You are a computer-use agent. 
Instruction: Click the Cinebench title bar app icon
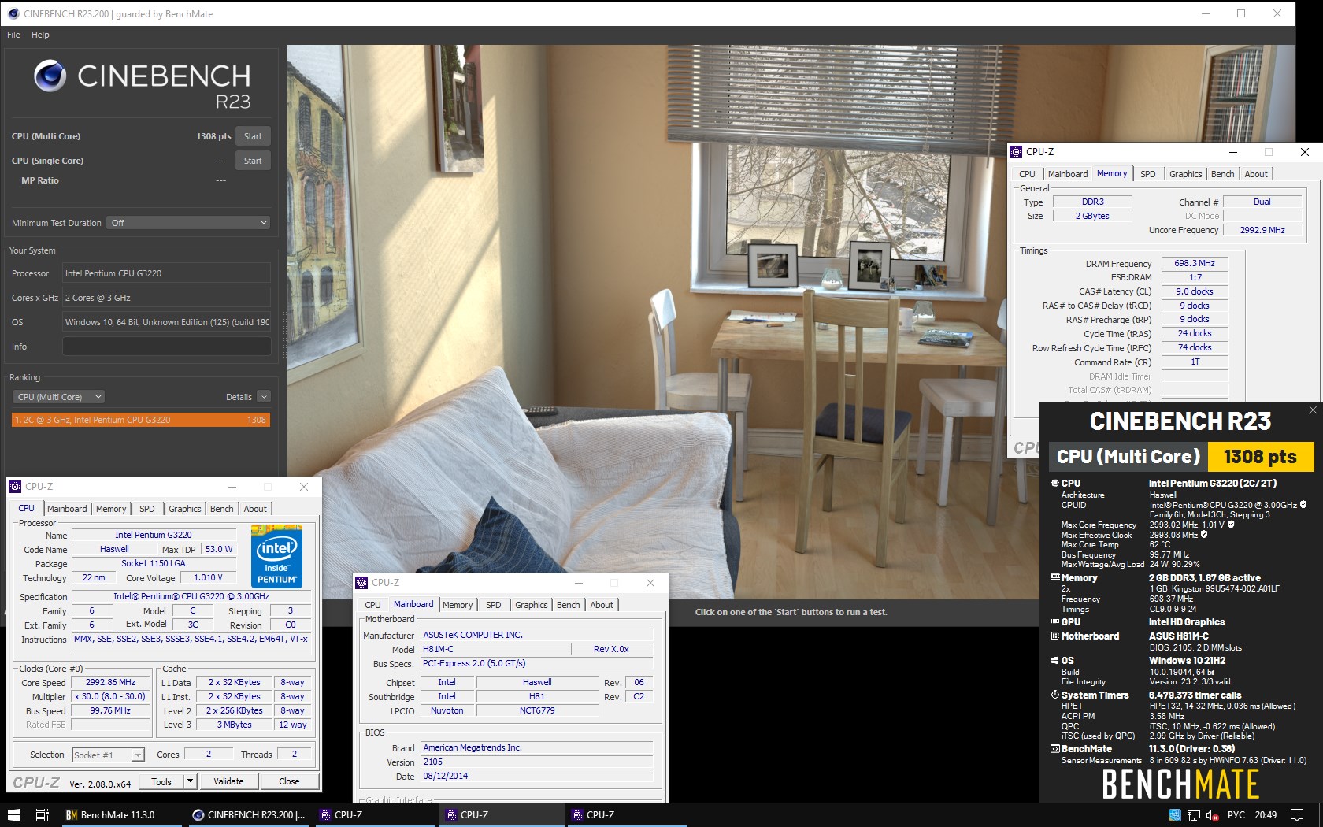coord(13,13)
